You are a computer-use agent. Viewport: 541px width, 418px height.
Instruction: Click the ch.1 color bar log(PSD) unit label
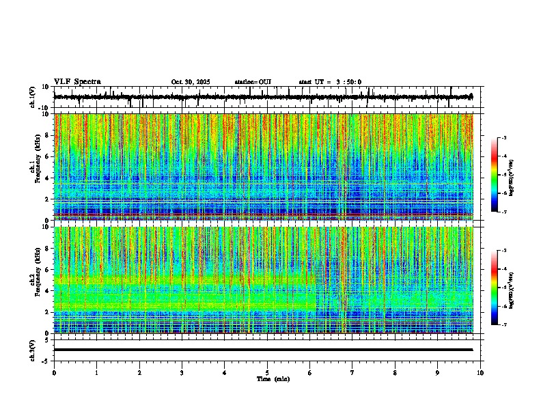pyautogui.click(x=511, y=178)
